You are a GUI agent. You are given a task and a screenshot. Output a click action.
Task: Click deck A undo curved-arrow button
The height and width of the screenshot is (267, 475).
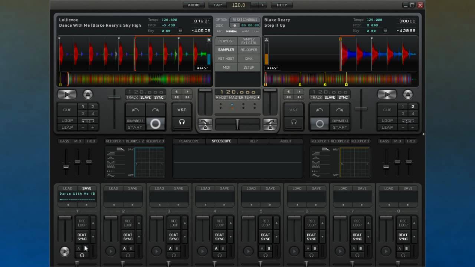(135, 110)
